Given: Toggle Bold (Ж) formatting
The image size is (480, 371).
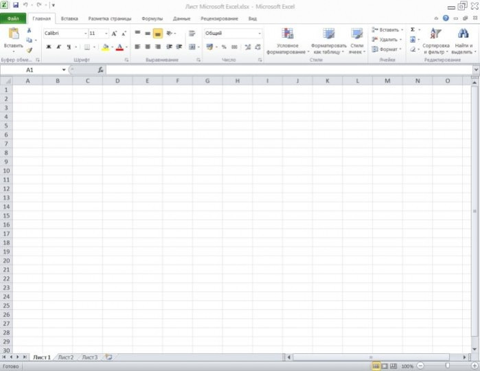Looking at the screenshot, I should 48,47.
